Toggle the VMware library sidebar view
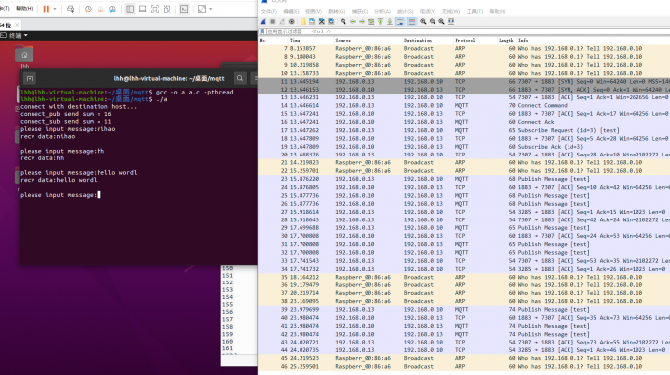The image size is (670, 375). tap(130, 9)
